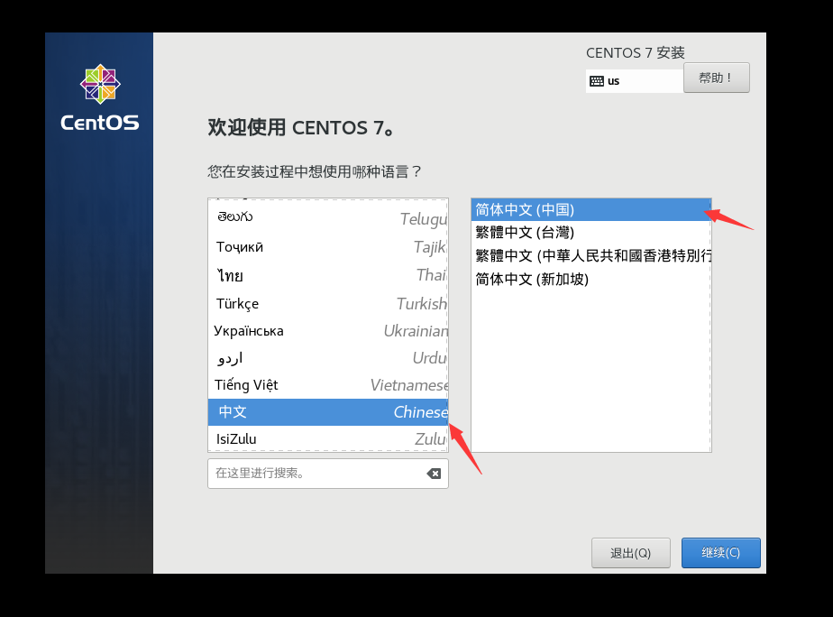Image resolution: width=833 pixels, height=617 pixels.
Task: Click the language search field
Action: click(328, 474)
